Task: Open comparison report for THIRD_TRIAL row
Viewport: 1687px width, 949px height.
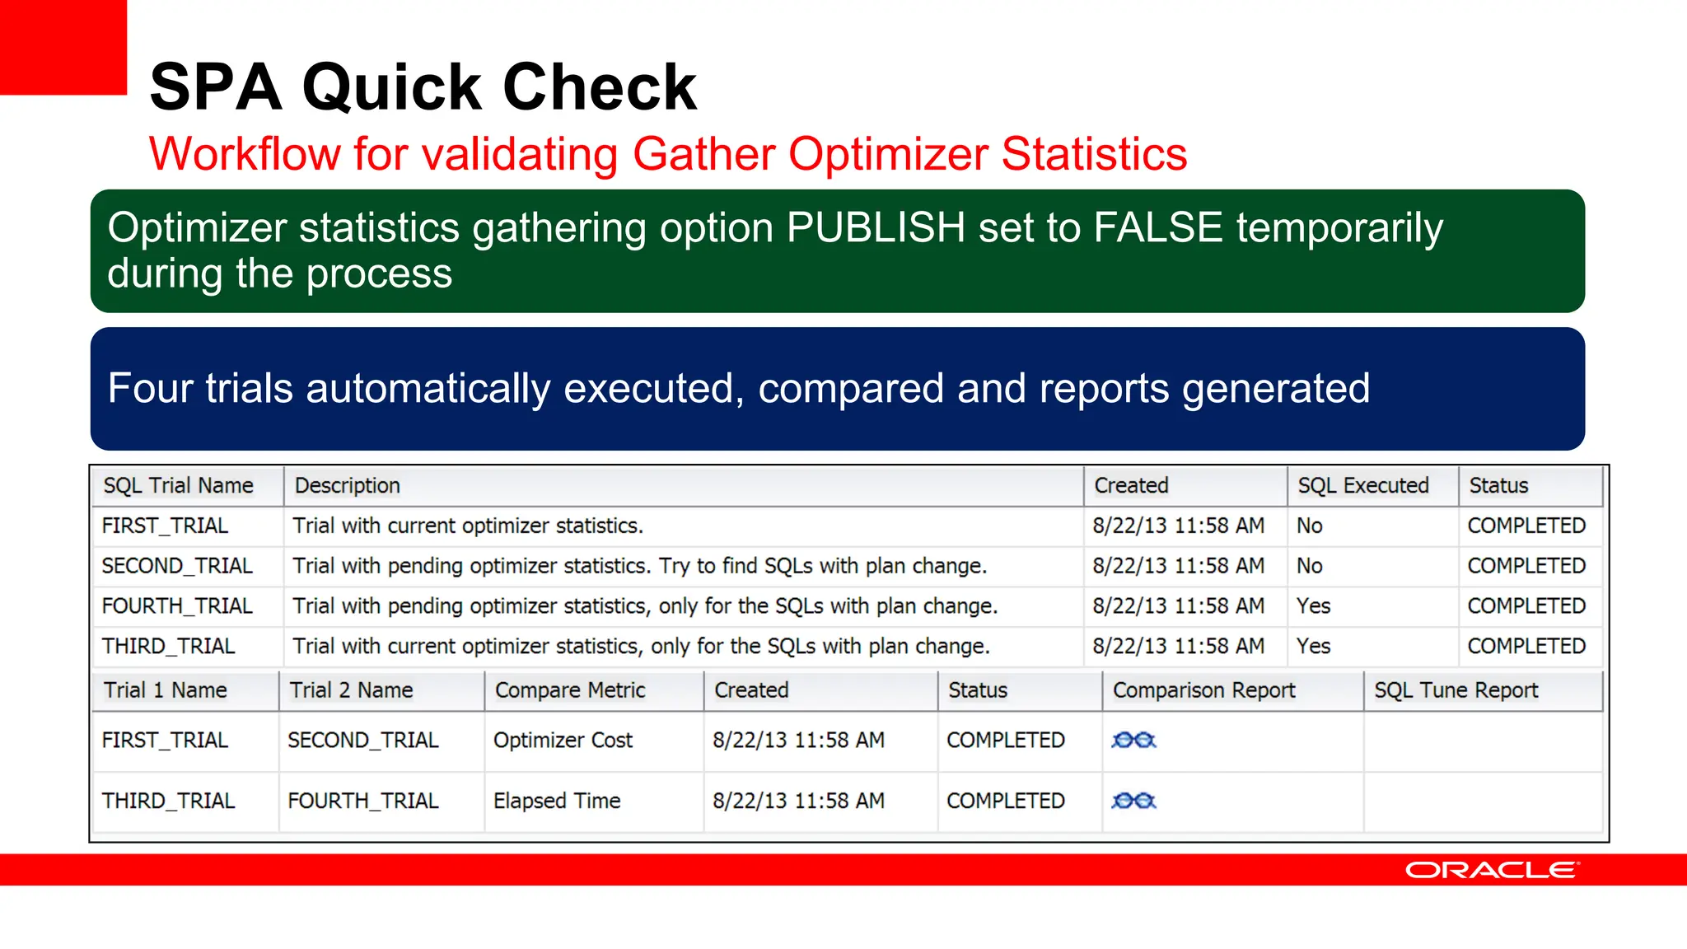Action: click(1133, 800)
